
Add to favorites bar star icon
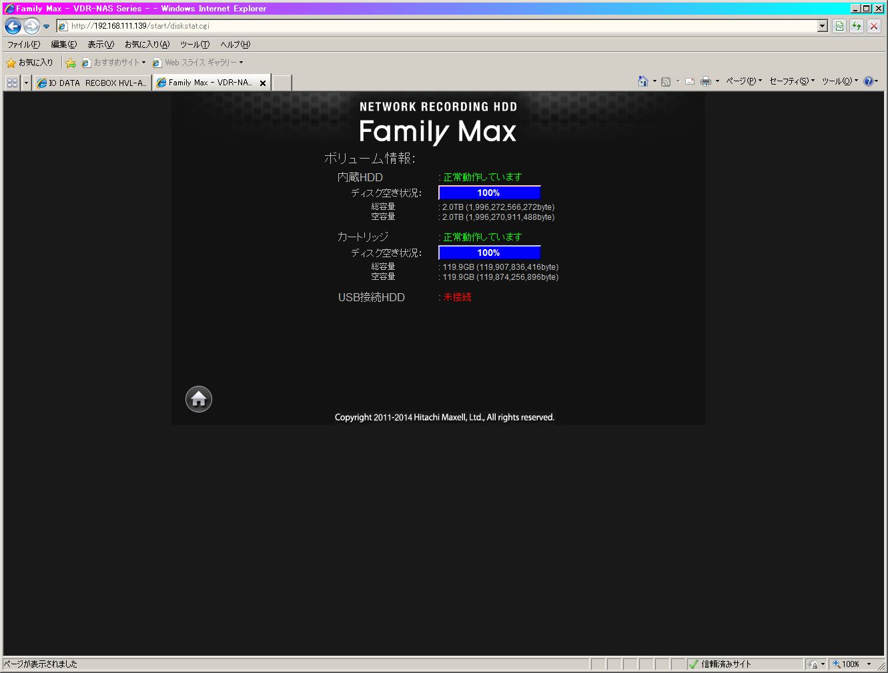(x=71, y=63)
